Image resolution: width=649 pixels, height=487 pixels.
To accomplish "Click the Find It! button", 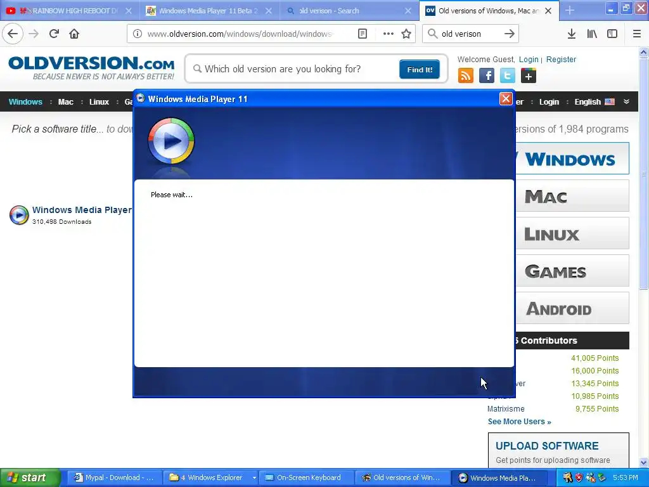I will coord(420,69).
